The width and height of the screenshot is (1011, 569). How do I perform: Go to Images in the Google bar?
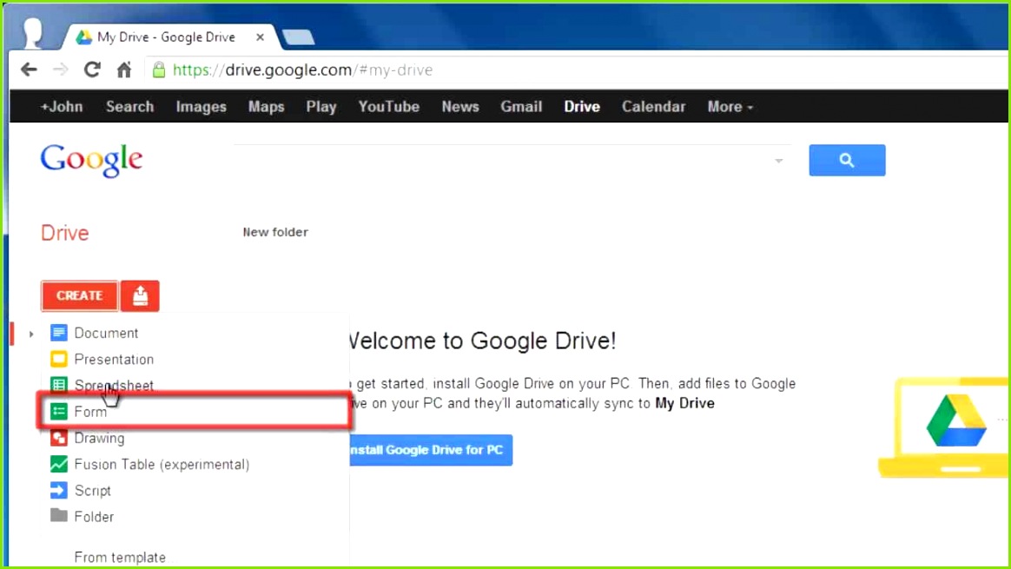202,107
